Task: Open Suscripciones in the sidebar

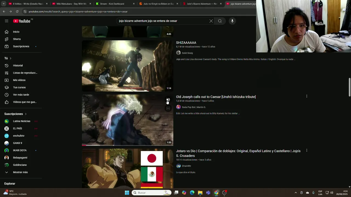Action: 21,47
